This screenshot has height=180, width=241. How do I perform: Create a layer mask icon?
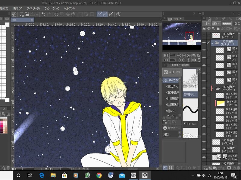click(229, 168)
